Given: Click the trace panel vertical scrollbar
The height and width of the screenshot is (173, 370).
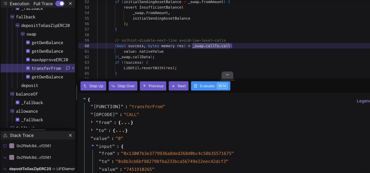Looking at the screenshot, I should click(76, 92).
